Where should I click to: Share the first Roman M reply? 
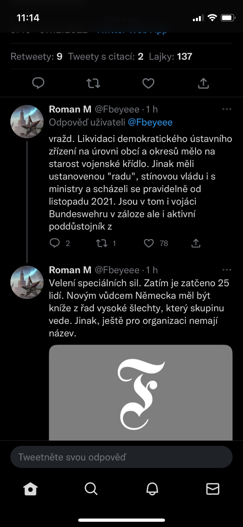coord(196,243)
